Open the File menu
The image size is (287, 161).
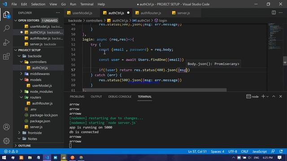[14, 4]
